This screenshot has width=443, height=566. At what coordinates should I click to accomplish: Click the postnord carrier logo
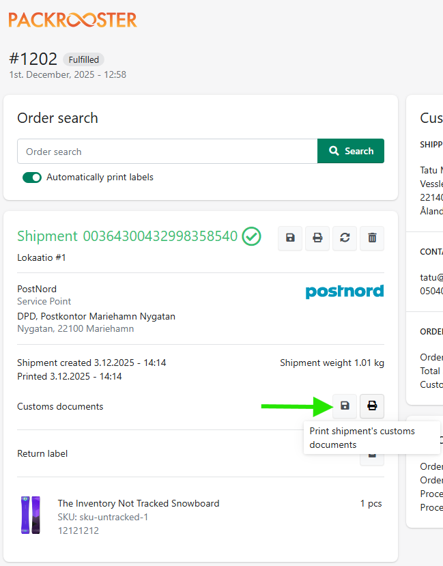[x=345, y=292]
